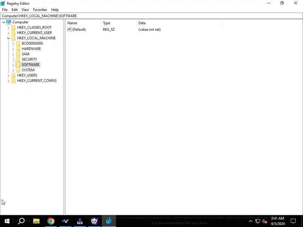Click the registry path address bar

click(151, 16)
